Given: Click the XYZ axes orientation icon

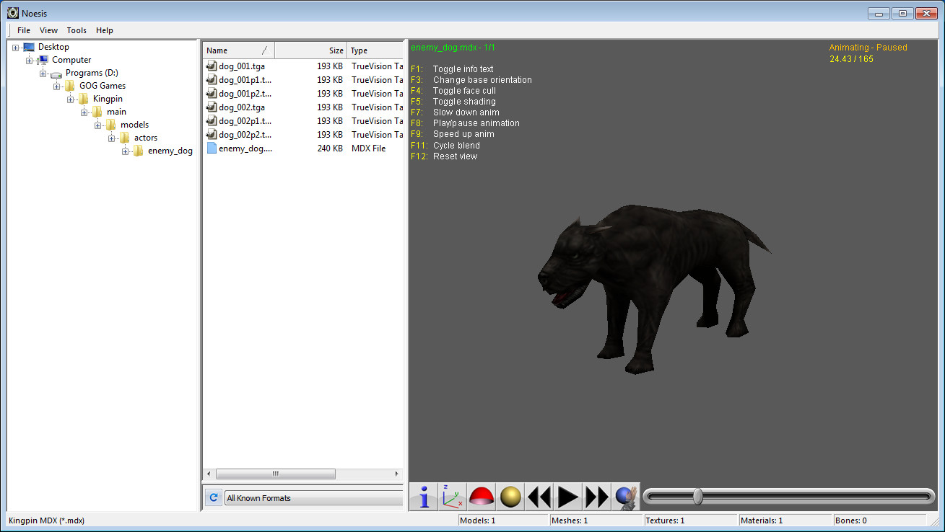Looking at the screenshot, I should pos(453,497).
